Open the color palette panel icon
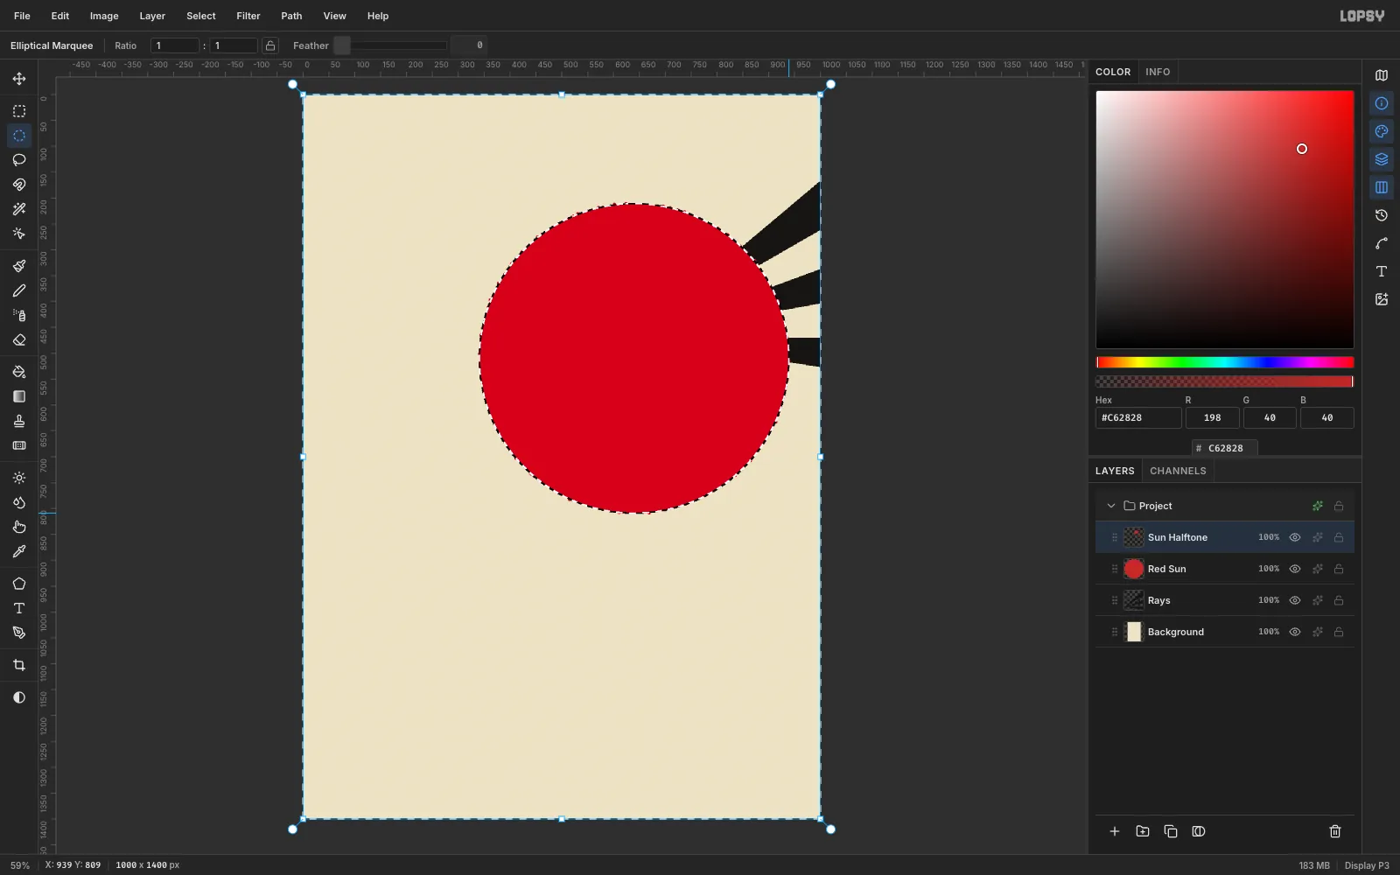Viewport: 1400px width, 875px height. (x=1382, y=131)
